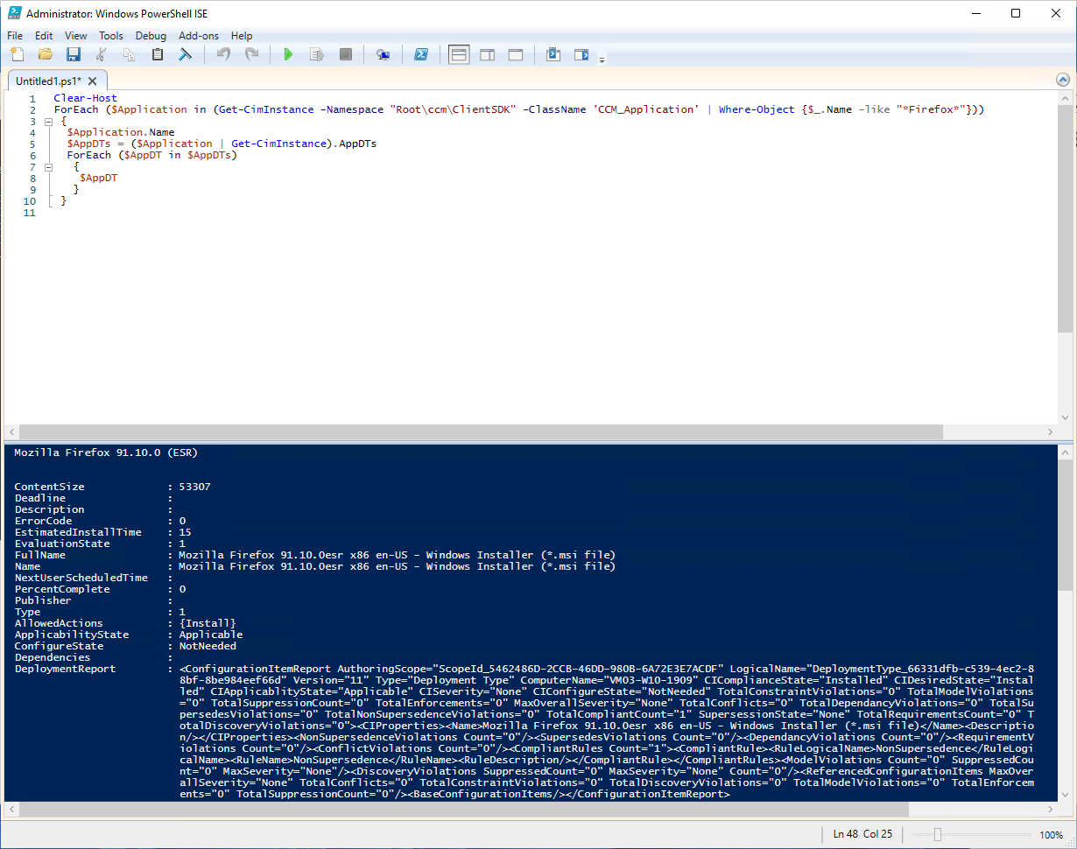Toggle Show Script Pane Right layout
1077x849 pixels.
pyautogui.click(x=488, y=55)
